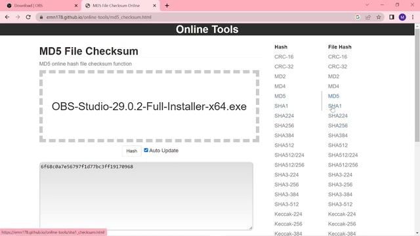
Task: Open SHA3-384 under the File Hash column
Action: tap(340, 195)
